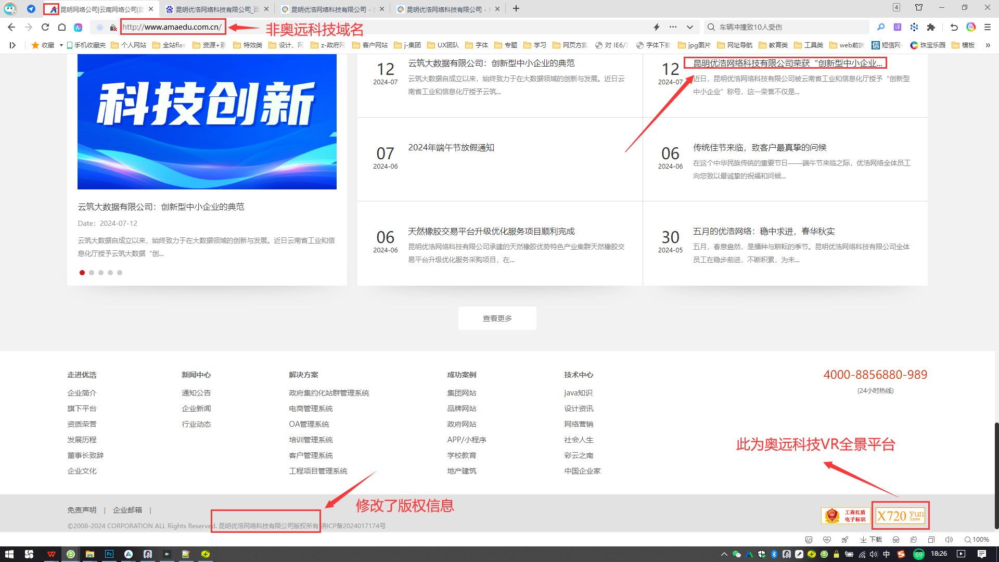Click the 查看更多 button
This screenshot has width=999, height=562.
497,318
